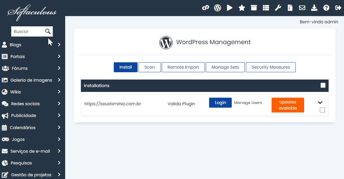Click the Portais list icon in the sidebar
The height and width of the screenshot is (179, 344).
[x=5, y=57]
